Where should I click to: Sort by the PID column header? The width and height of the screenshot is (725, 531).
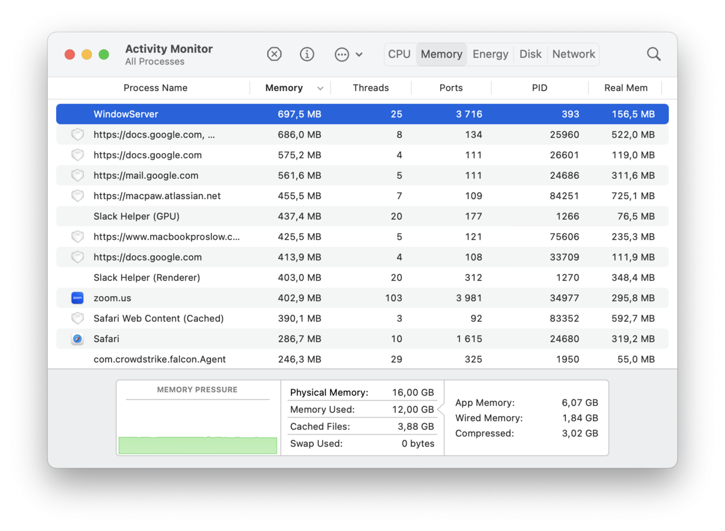(540, 88)
